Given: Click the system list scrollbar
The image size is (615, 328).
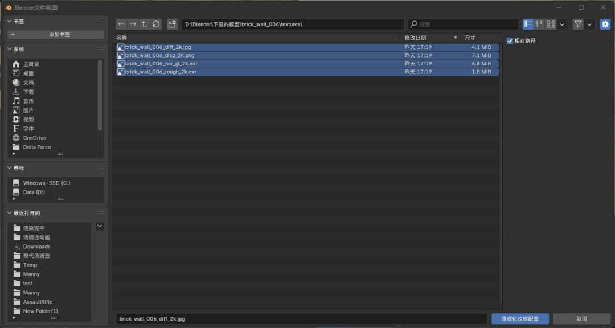Looking at the screenshot, I should 100,95.
